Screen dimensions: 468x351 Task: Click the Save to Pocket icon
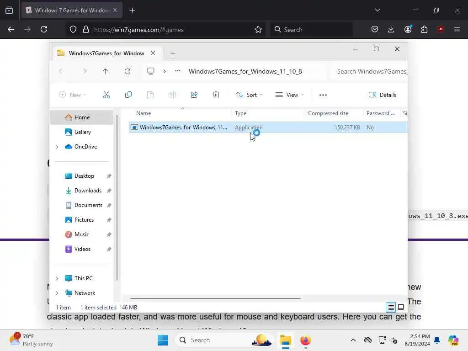(x=375, y=29)
